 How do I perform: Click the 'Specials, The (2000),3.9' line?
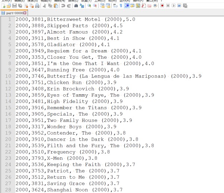(x=69, y=114)
